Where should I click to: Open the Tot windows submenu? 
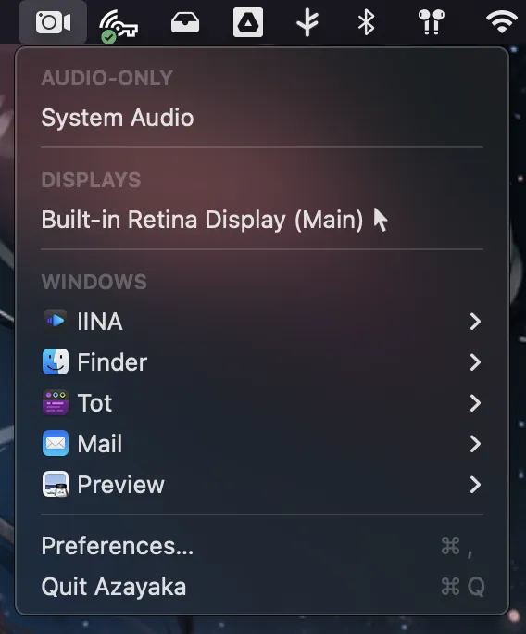click(262, 402)
